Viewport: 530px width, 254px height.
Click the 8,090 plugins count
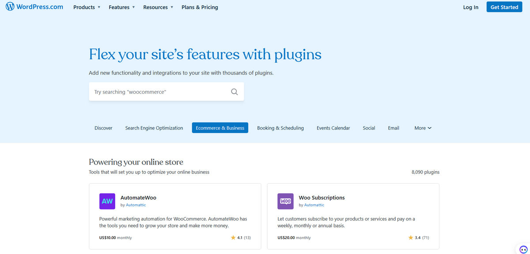point(425,172)
